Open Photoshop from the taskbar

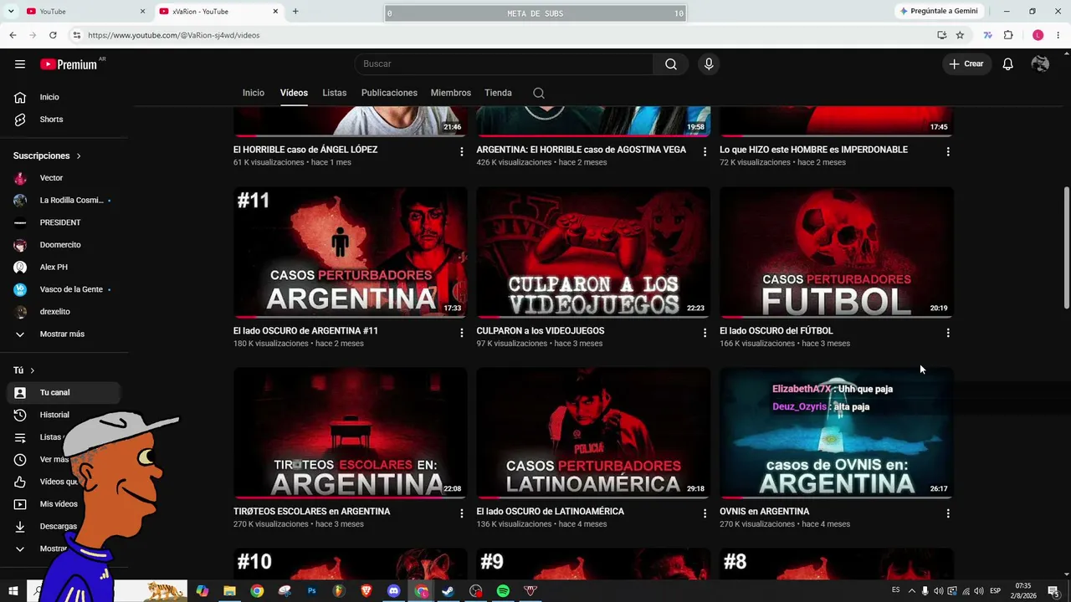pos(311,591)
